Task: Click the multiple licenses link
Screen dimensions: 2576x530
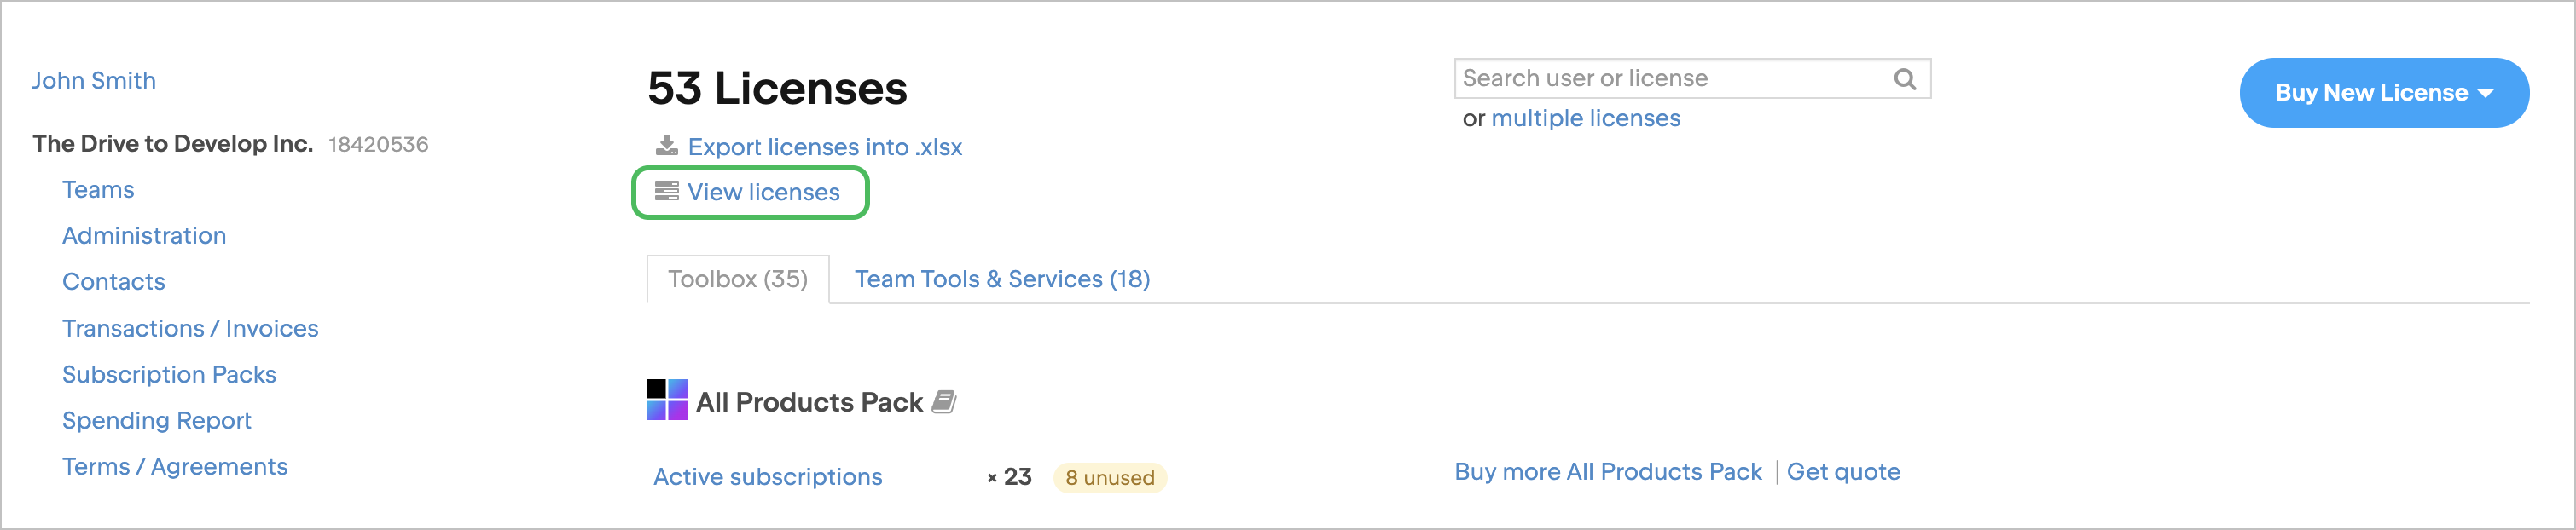Action: click(x=1587, y=118)
